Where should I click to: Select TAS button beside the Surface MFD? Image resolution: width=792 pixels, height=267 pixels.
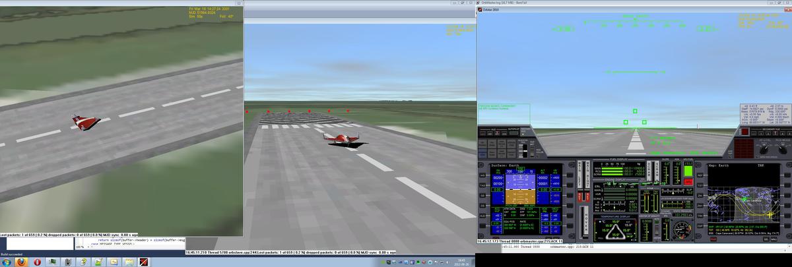[482, 185]
